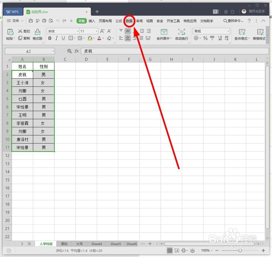Switch to normal view grid icon
The height and width of the screenshot is (257, 272).
(170, 250)
